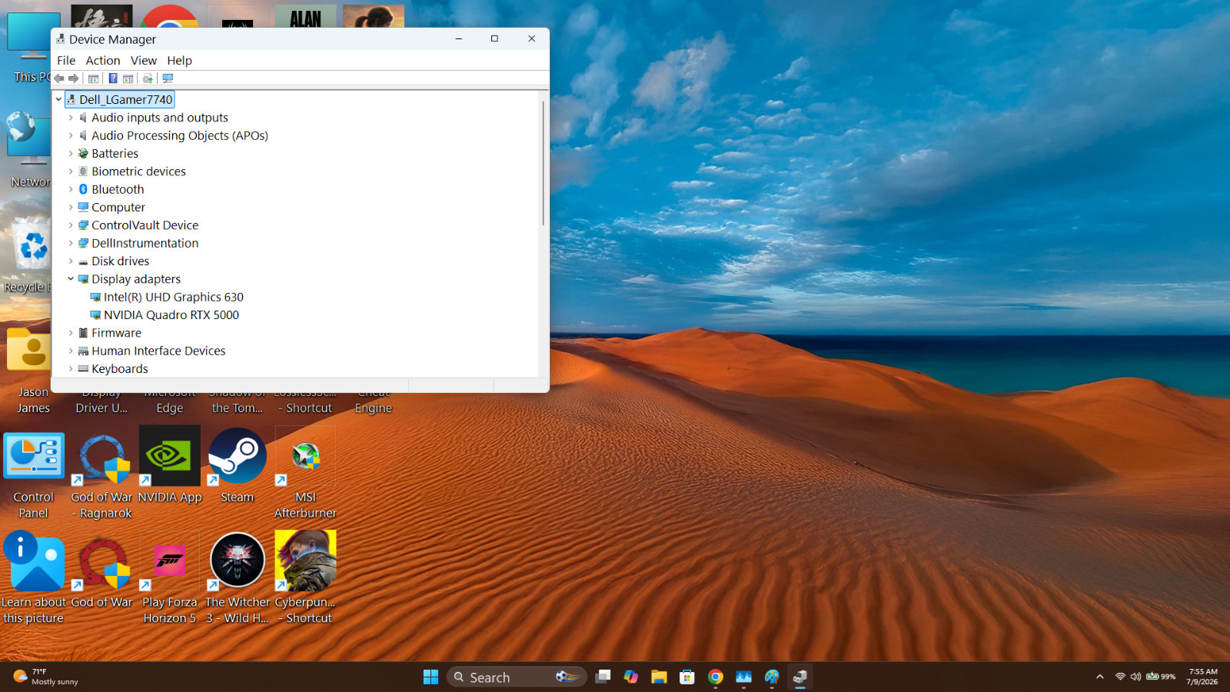Expand the Keyboards category chevron
1230x692 pixels.
71,369
